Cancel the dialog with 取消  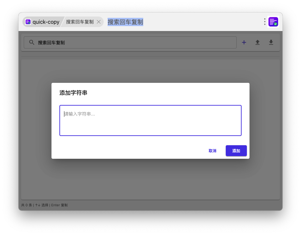click(x=212, y=151)
